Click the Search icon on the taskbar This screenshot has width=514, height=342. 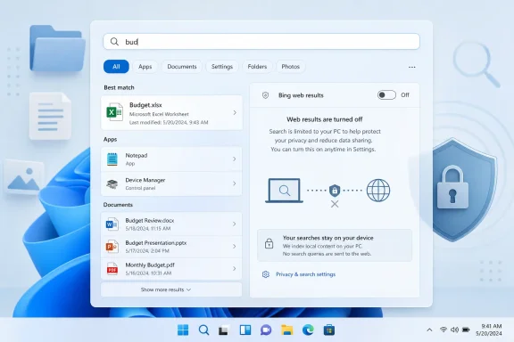pyautogui.click(x=203, y=330)
